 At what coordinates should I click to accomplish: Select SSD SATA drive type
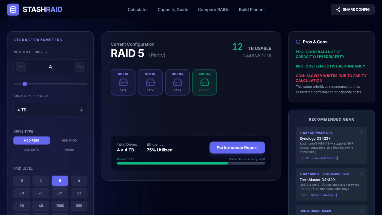(32, 150)
